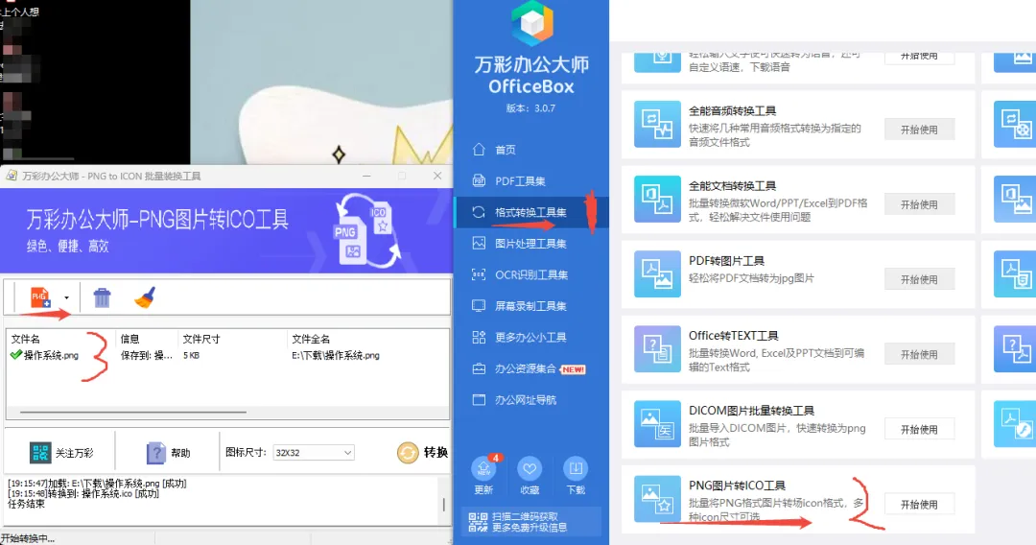Click the add PNG file icon
This screenshot has height=545, width=1036.
tap(40, 297)
